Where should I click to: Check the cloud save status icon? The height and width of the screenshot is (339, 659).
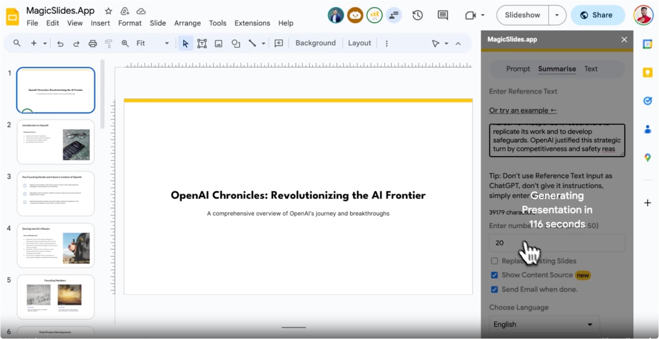pyautogui.click(x=141, y=11)
